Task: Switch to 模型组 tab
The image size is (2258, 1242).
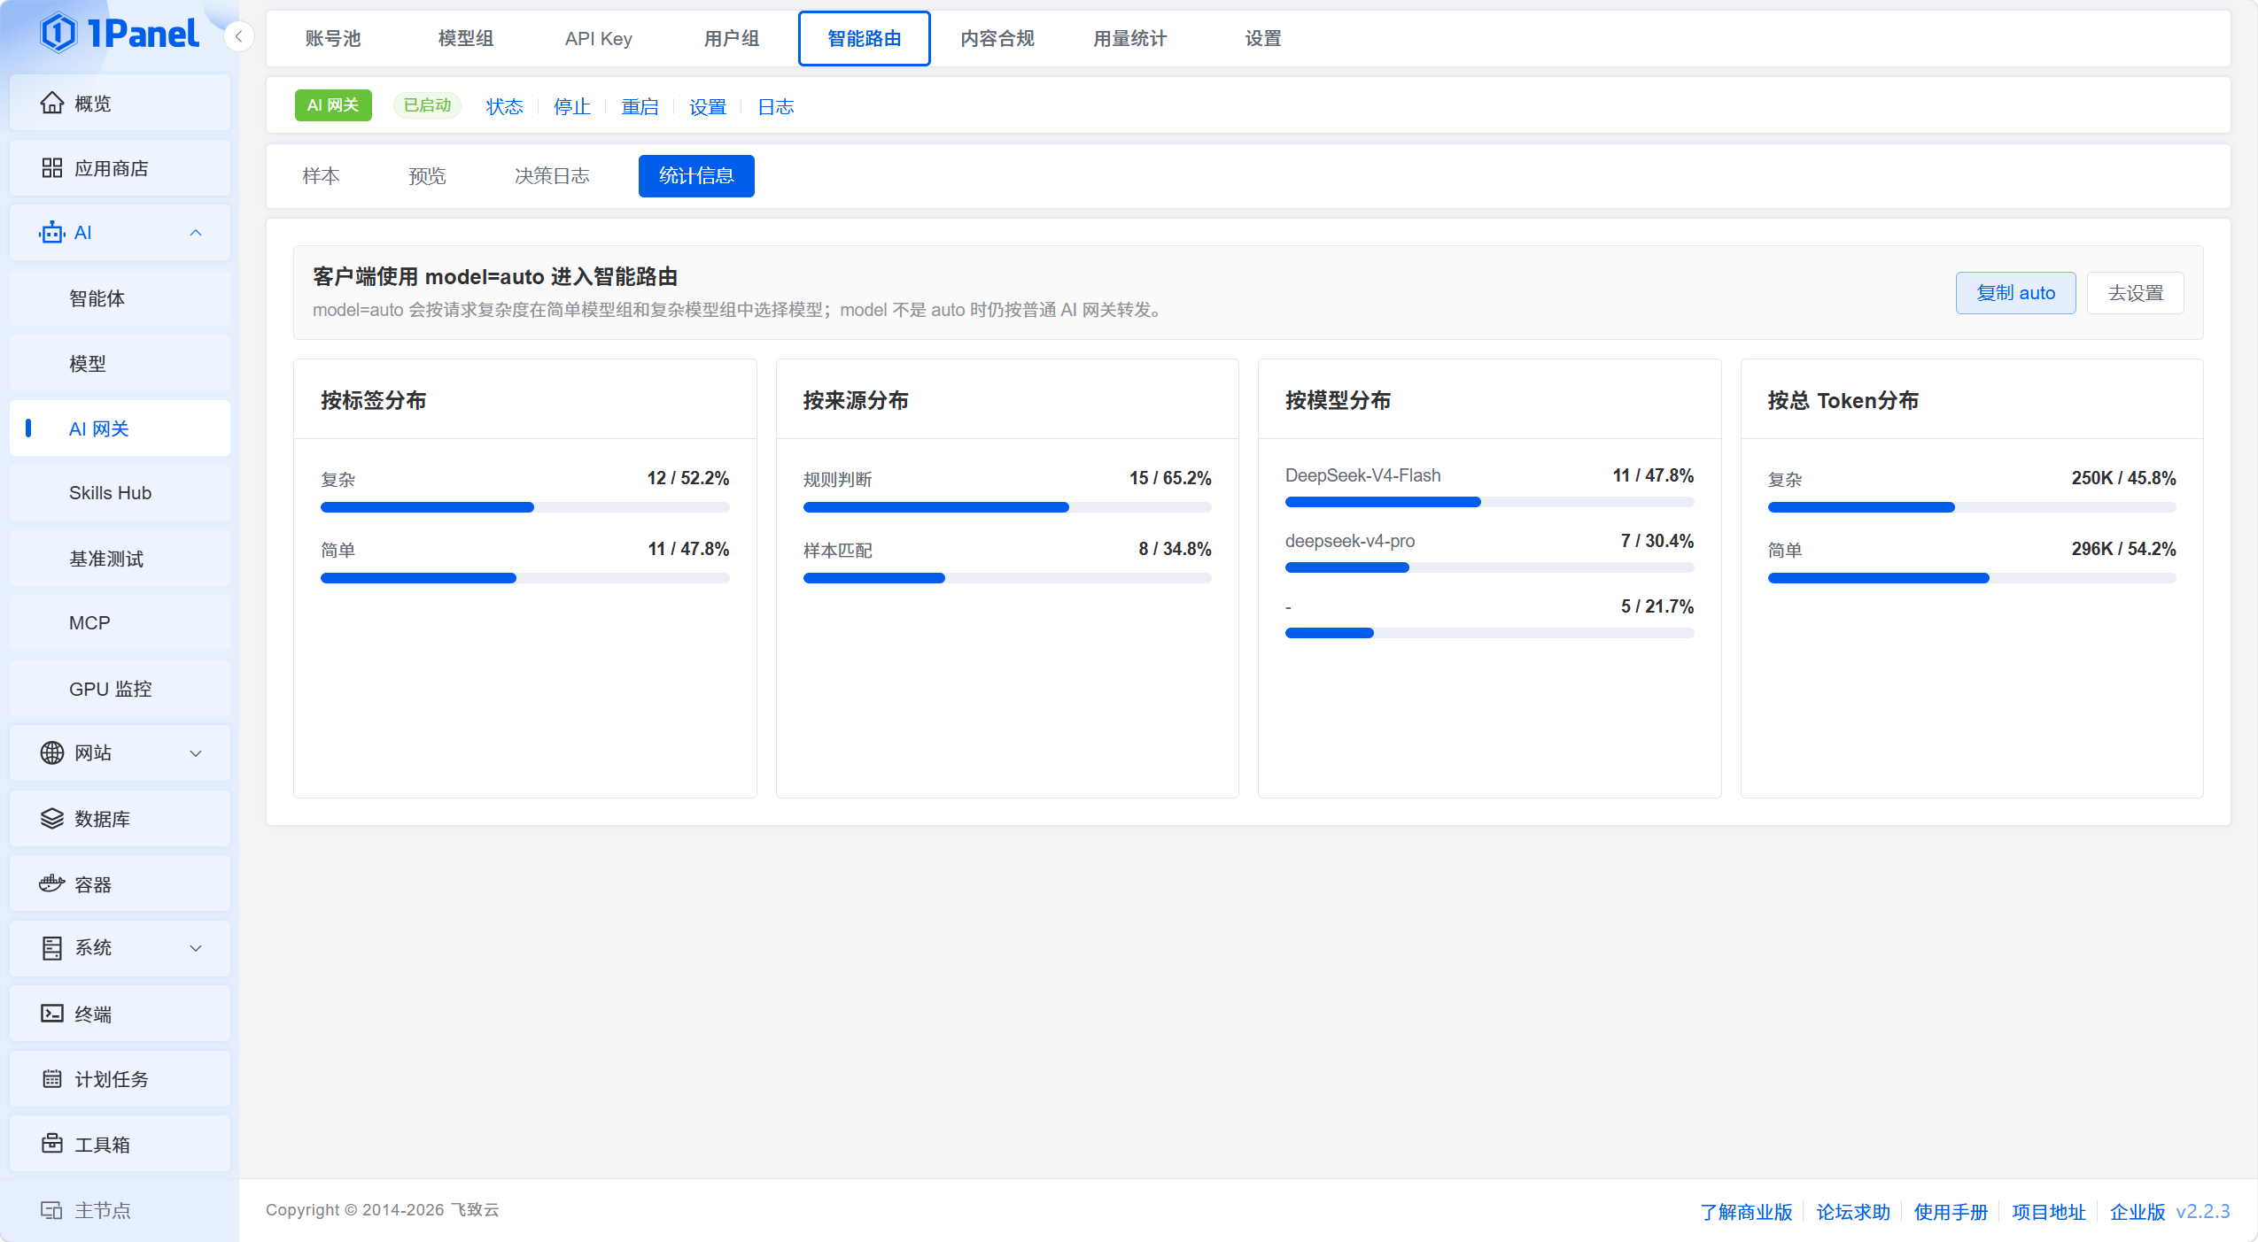Action: coord(466,38)
